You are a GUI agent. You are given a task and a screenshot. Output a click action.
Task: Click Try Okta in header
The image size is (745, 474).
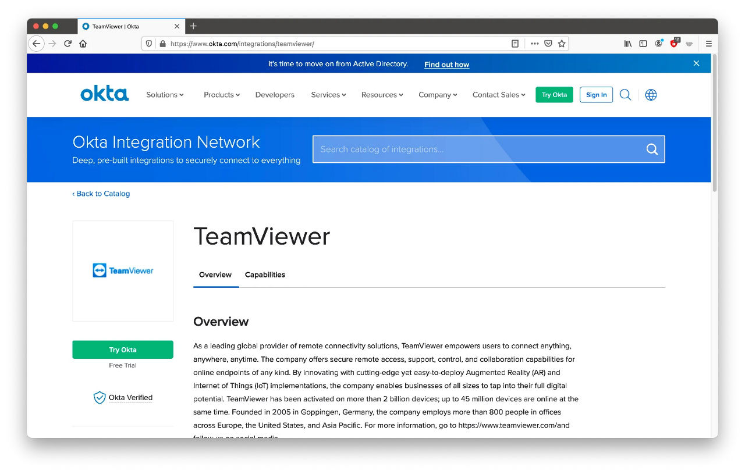(x=554, y=95)
